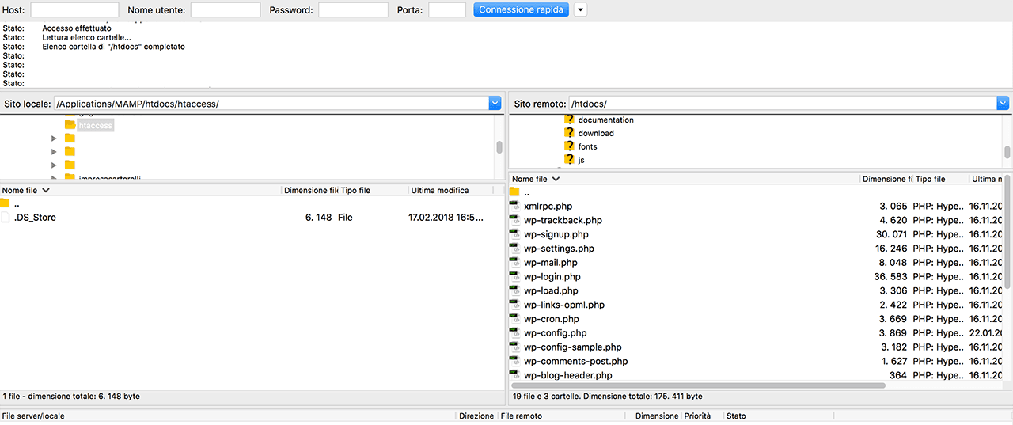This screenshot has width=1013, height=425.
Task: Click the remote file list vertical scrollbar
Action: 1007,232
